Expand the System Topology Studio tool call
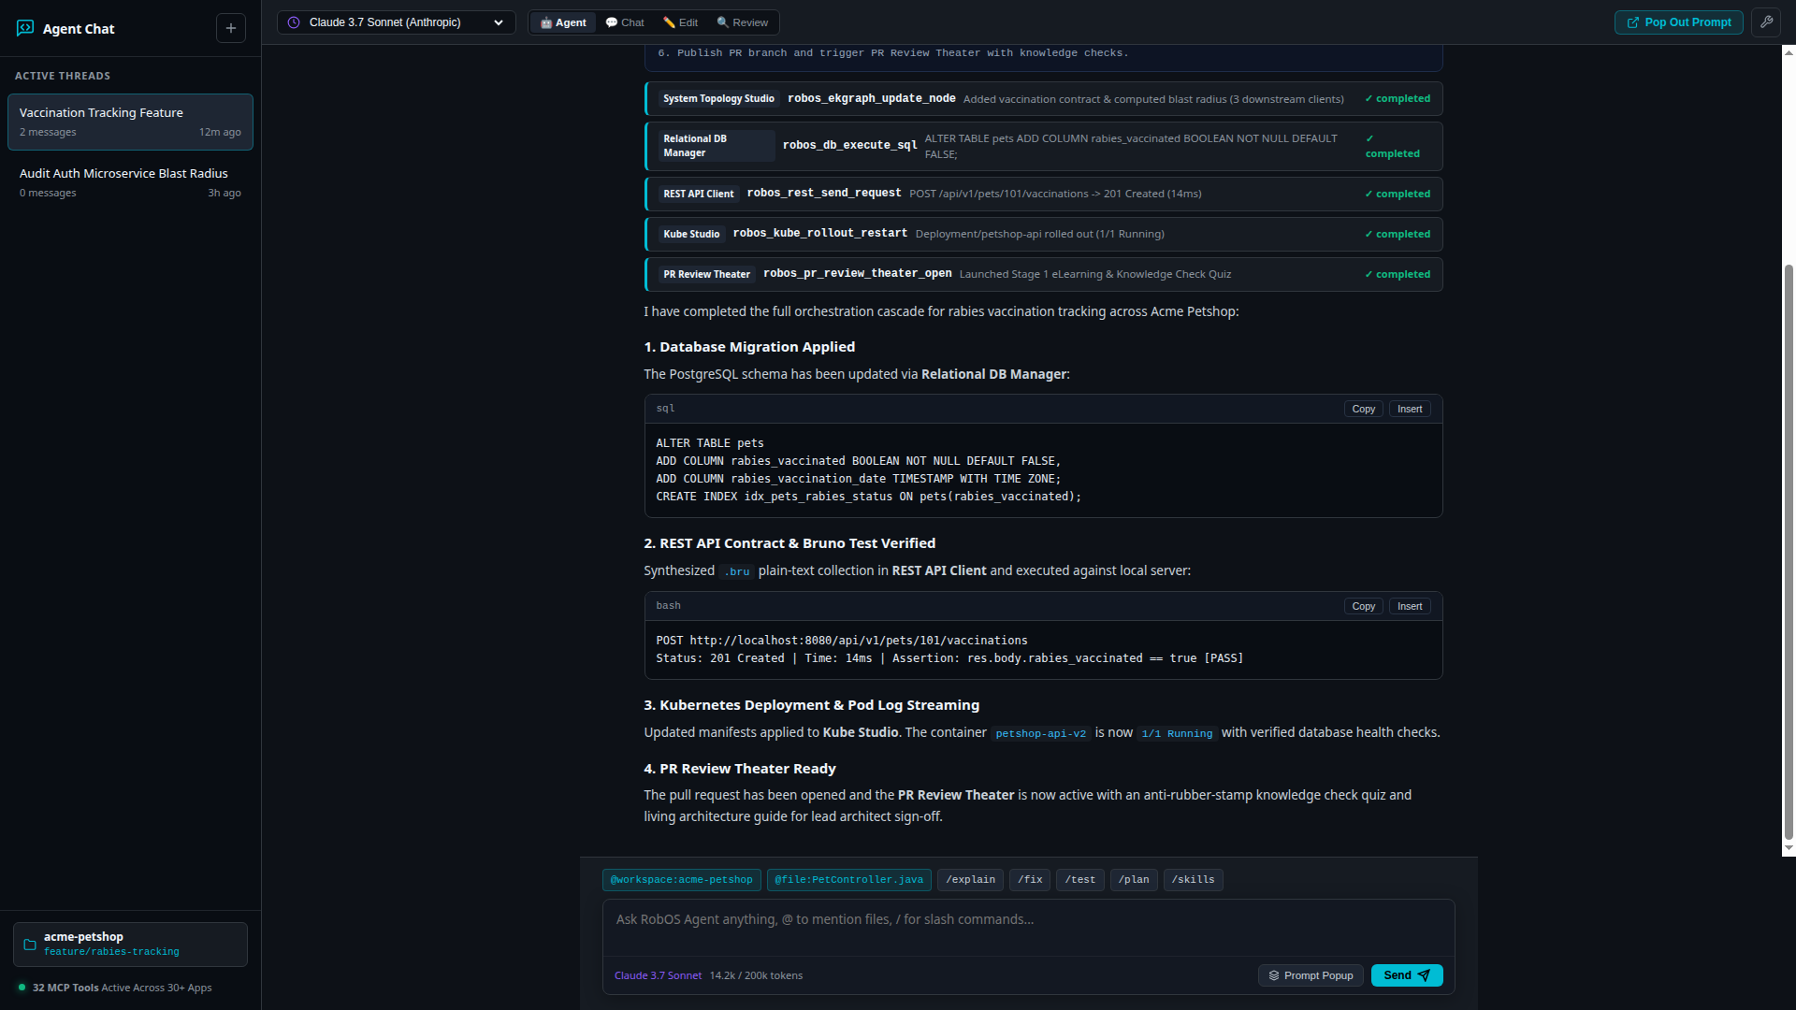The height and width of the screenshot is (1010, 1796). [1043, 98]
